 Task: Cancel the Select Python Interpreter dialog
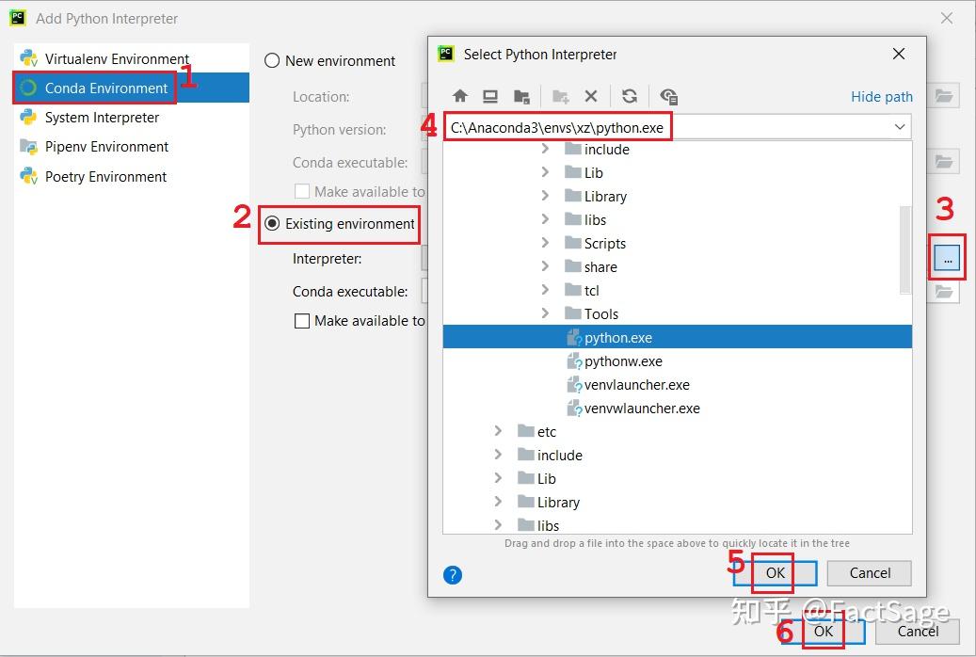870,573
